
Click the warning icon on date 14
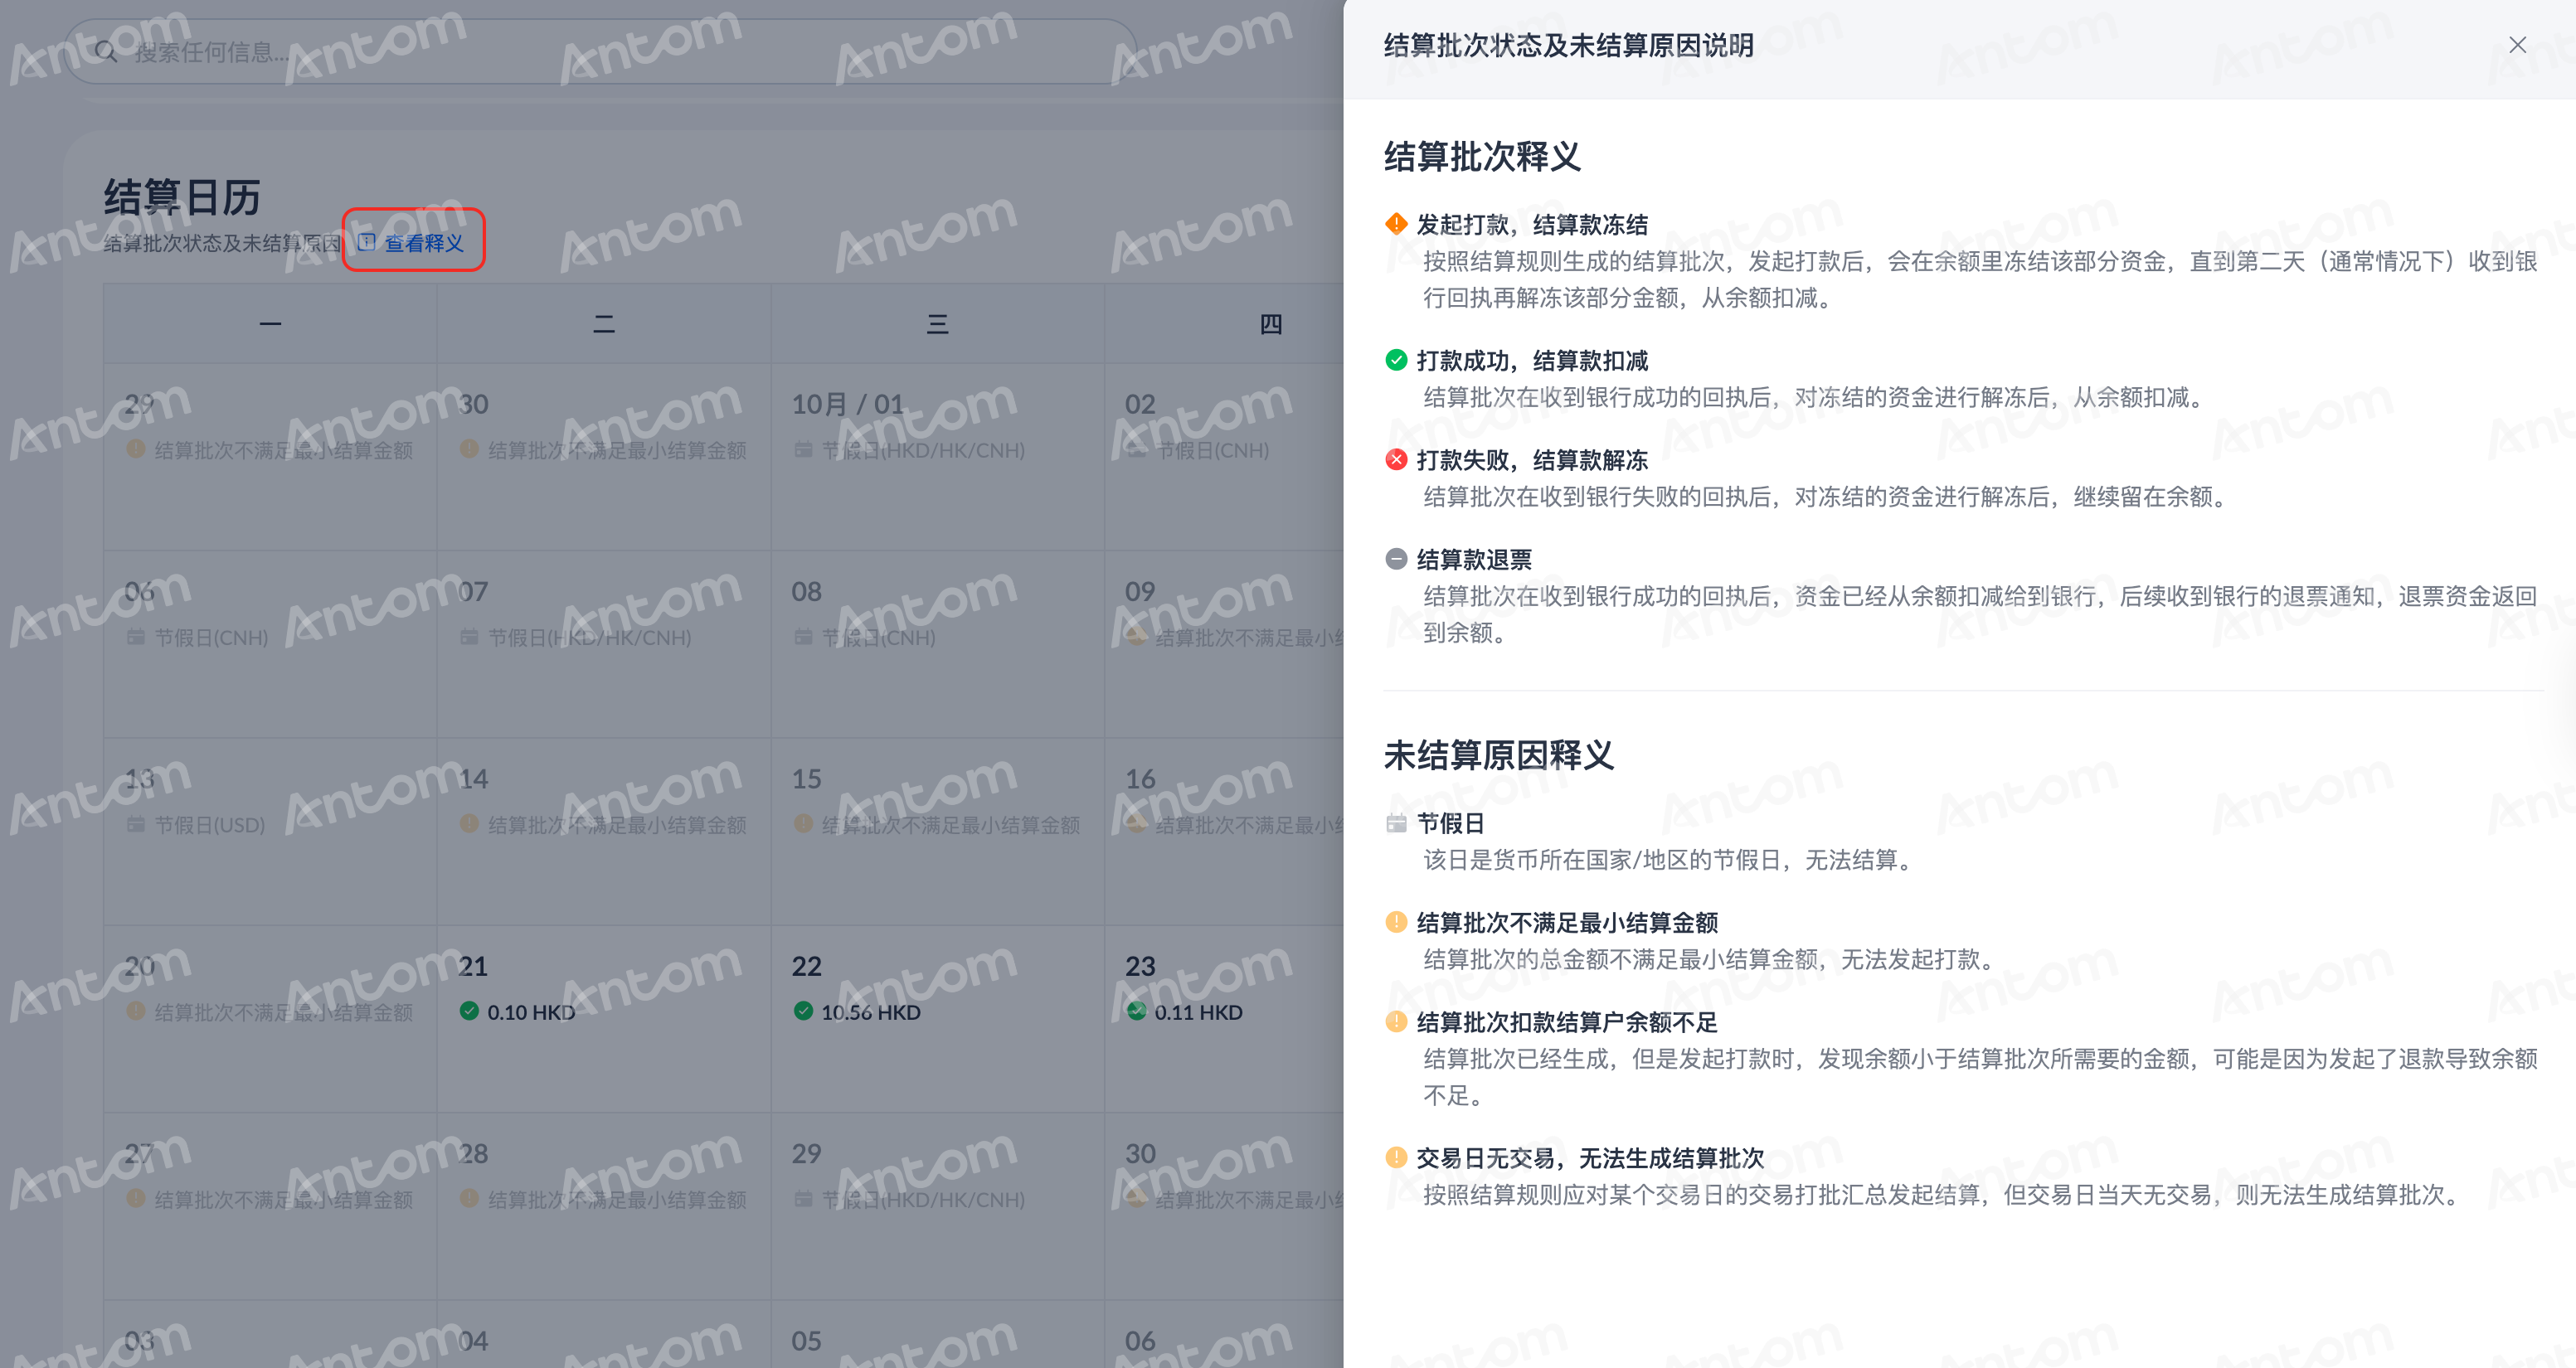469,824
